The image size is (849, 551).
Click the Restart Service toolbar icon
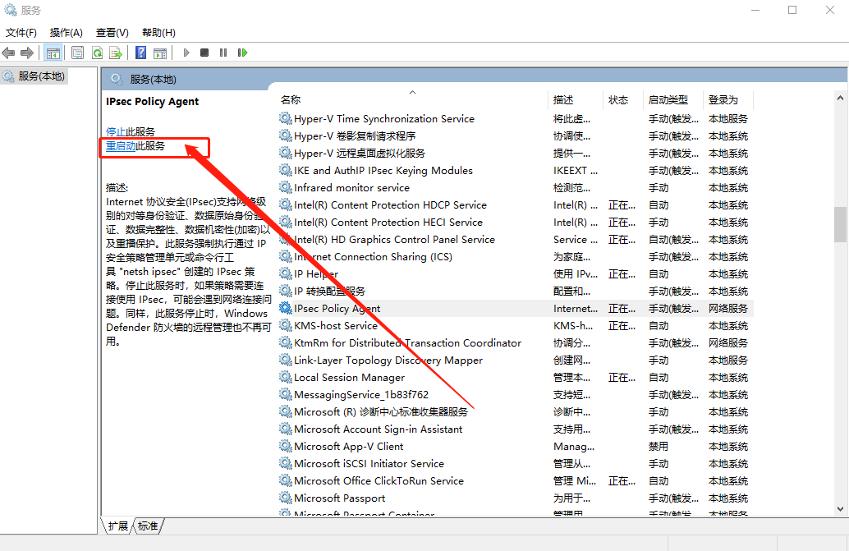click(x=242, y=53)
